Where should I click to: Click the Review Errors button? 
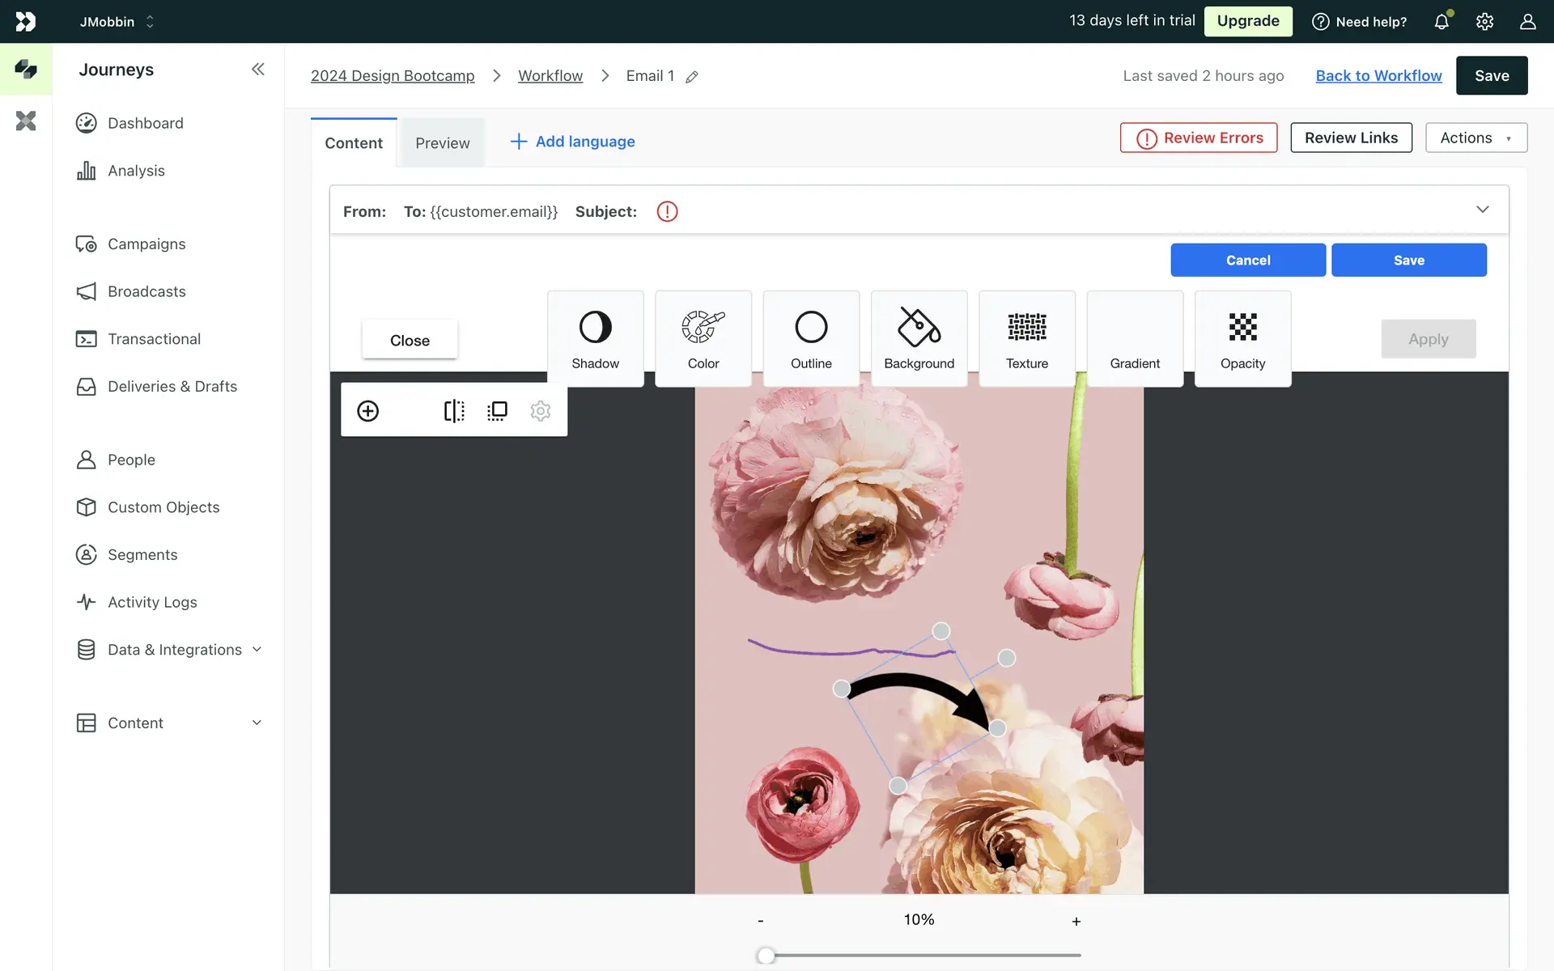[x=1198, y=138]
